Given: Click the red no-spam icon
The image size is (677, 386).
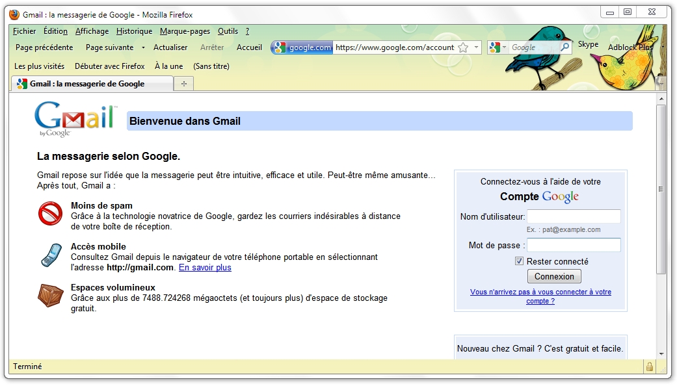Looking at the screenshot, I should click(51, 214).
